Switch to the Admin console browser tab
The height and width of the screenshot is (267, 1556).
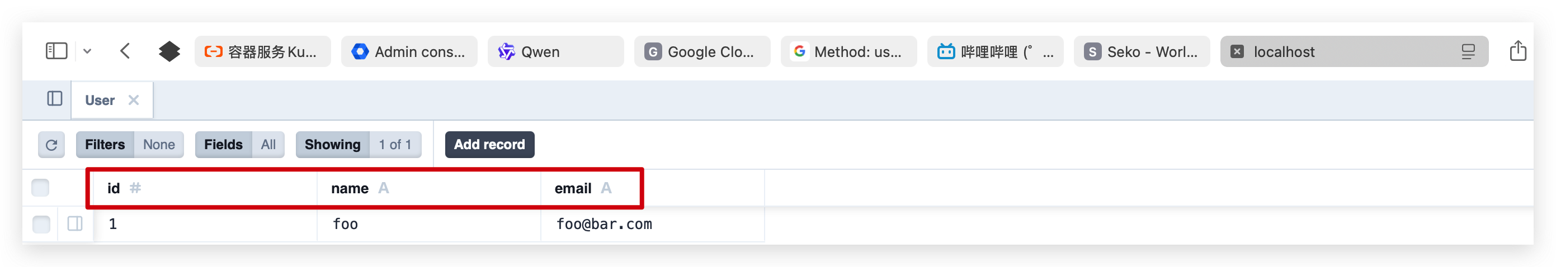409,51
